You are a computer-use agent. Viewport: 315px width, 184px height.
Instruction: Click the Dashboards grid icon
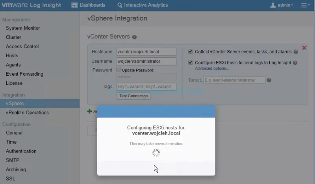(74, 5)
